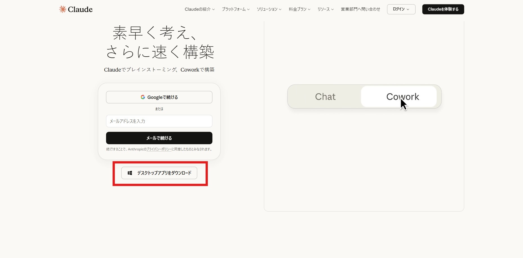Open the ログイン dropdown button
This screenshot has height=258, width=523.
[401, 9]
